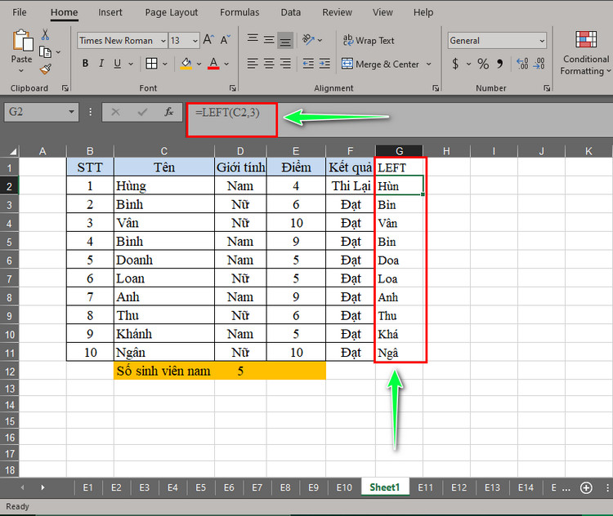The width and height of the screenshot is (613, 516).
Task: Open sheet tab E11
Action: [x=425, y=487]
